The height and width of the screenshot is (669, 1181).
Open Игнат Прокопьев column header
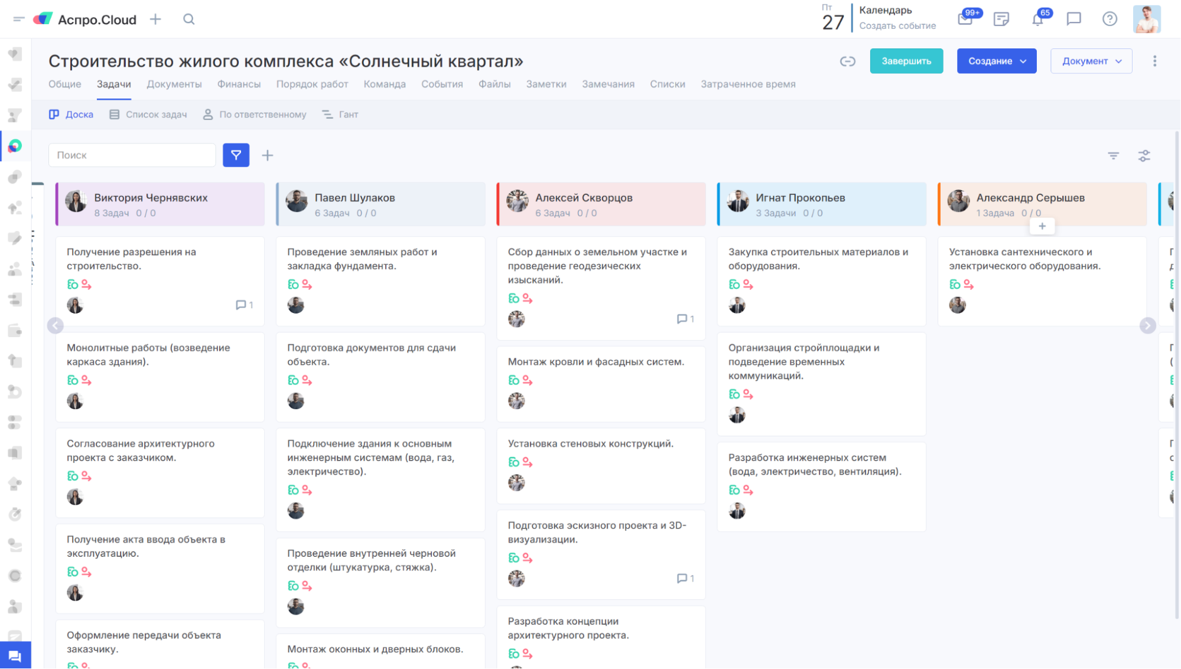[x=822, y=204]
